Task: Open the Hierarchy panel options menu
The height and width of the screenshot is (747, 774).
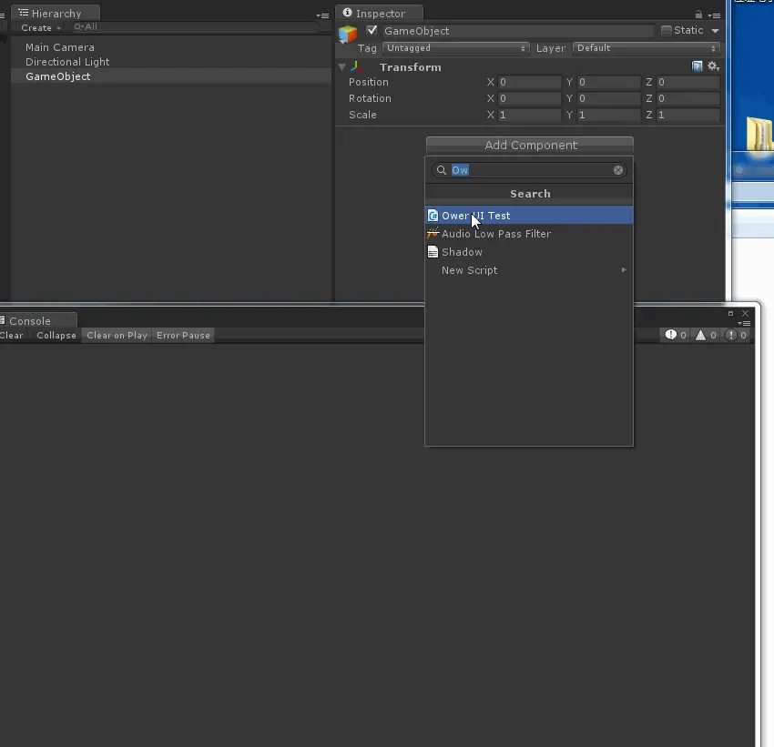Action: 323,15
